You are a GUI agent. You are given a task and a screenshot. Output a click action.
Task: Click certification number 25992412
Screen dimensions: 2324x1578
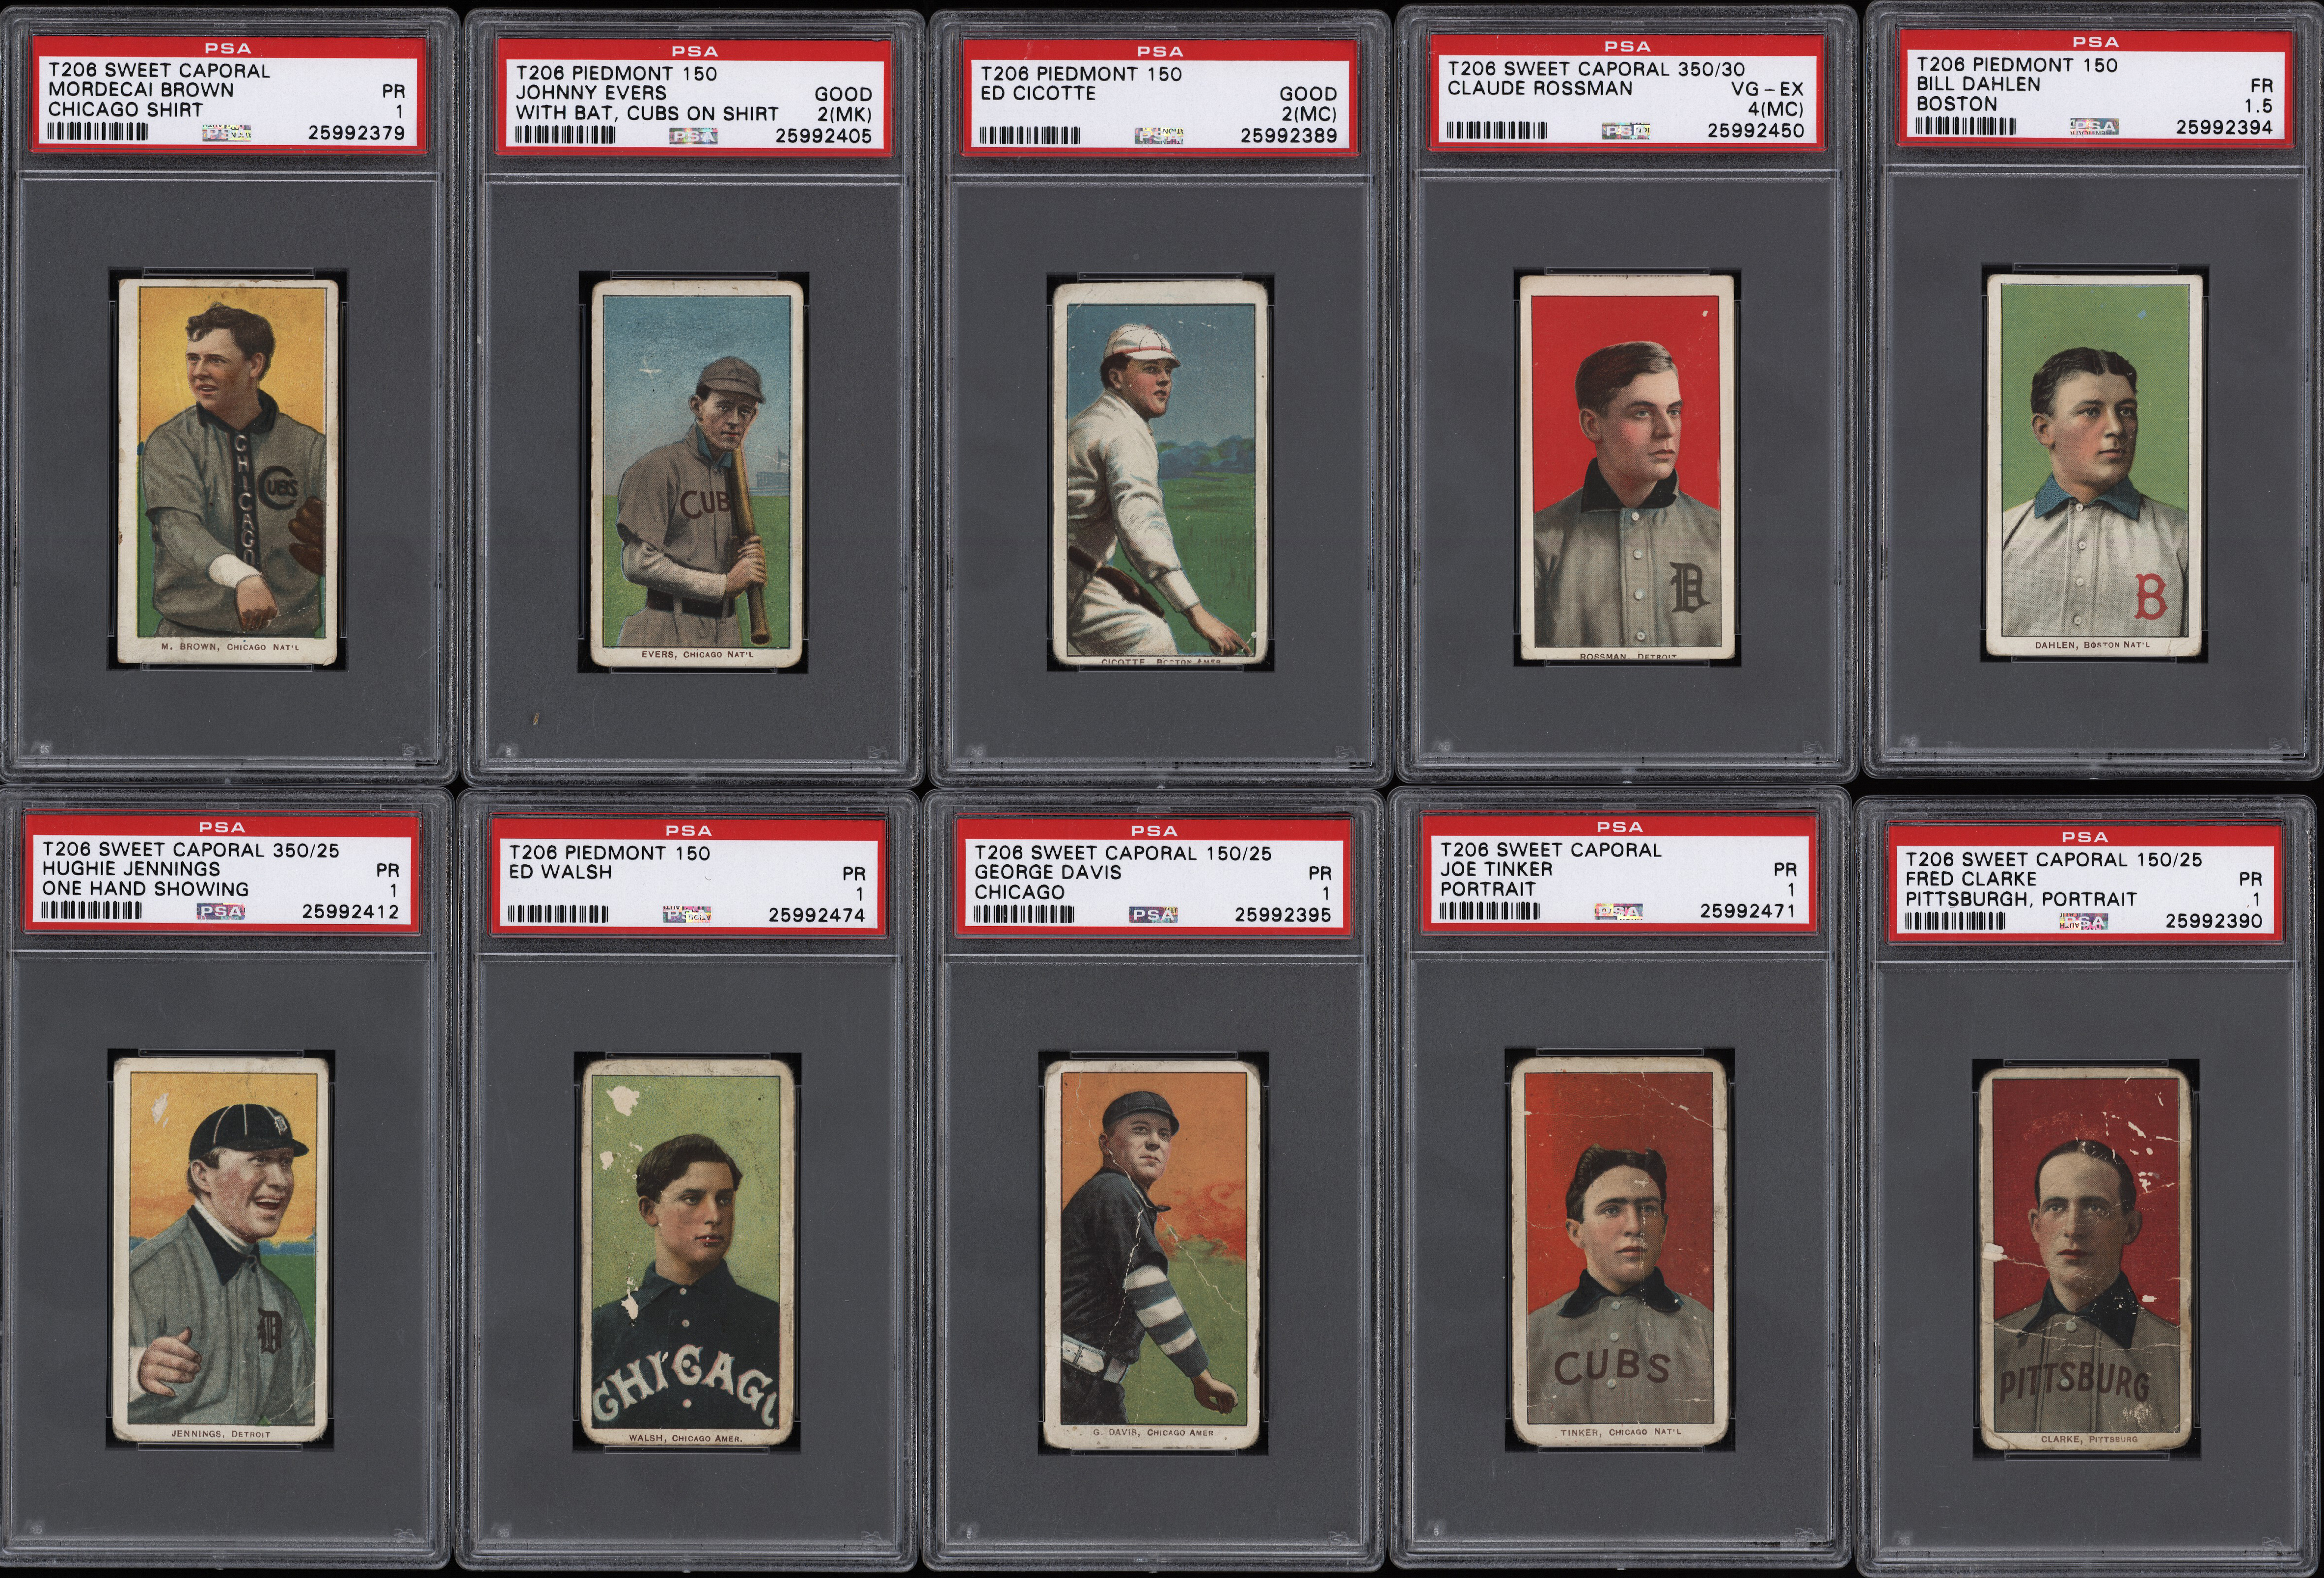pyautogui.click(x=350, y=911)
